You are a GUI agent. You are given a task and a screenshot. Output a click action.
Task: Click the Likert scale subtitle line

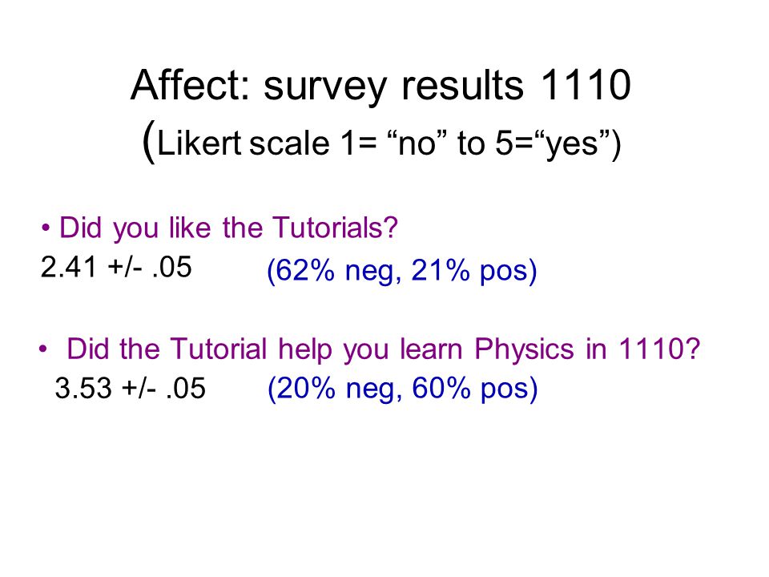[x=381, y=143]
